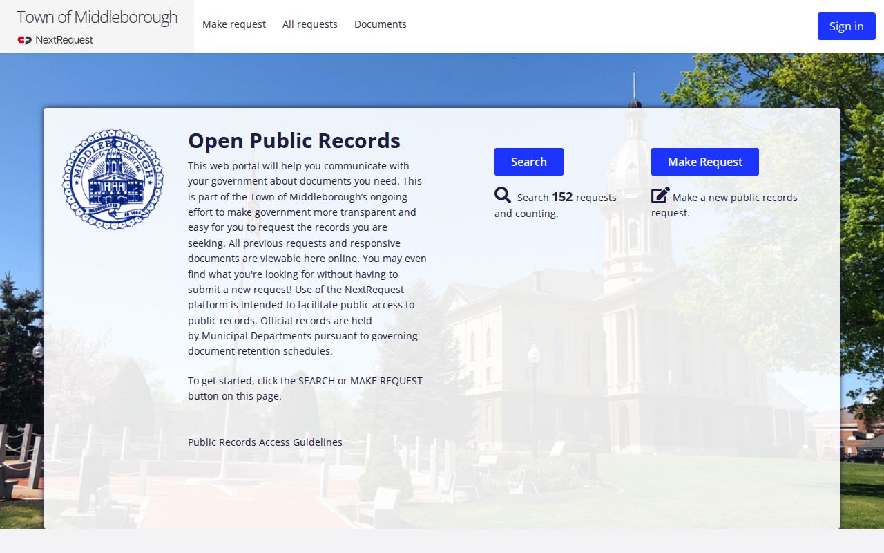This screenshot has width=884, height=553.
Task: Click the Open Public Records heading
Action: (294, 140)
